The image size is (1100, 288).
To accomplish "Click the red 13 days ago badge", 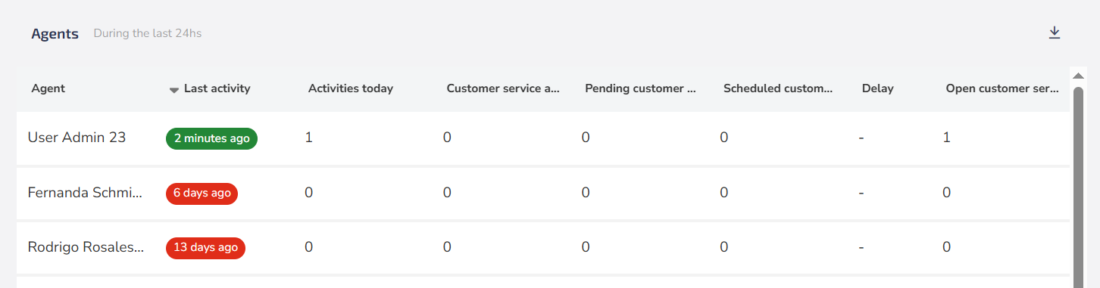I will [x=205, y=248].
